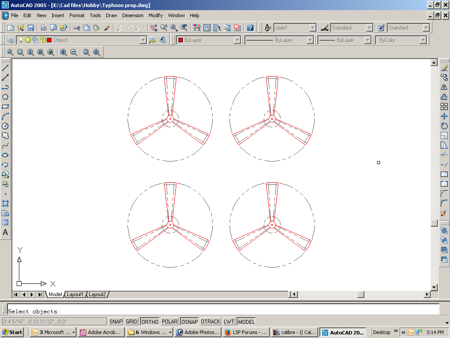This screenshot has width=450, height=338.
Task: Select the Rotate modify tool
Action: 444,126
